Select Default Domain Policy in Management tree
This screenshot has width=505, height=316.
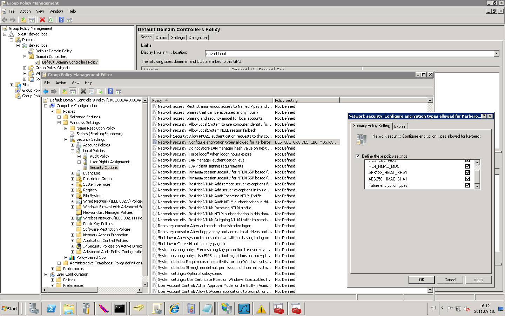pyautogui.click(x=53, y=51)
